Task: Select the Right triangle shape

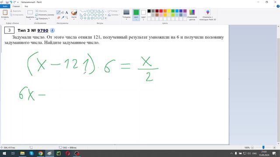Action: pyautogui.click(x=81, y=15)
